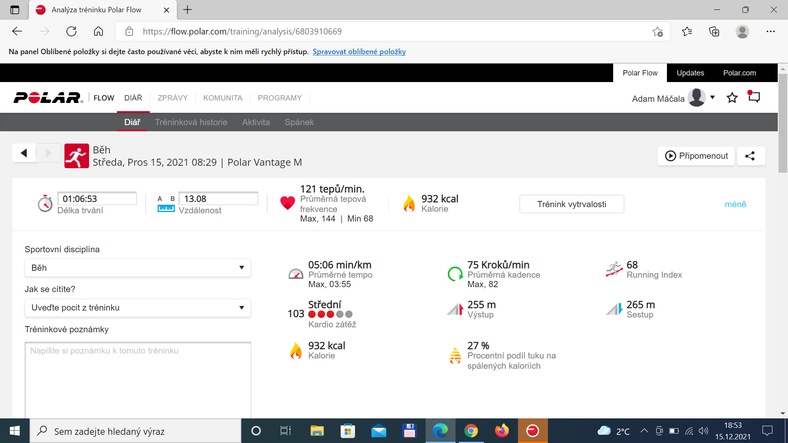The width and height of the screenshot is (788, 443).
Task: Open Firefox from the taskbar
Action: 502,431
